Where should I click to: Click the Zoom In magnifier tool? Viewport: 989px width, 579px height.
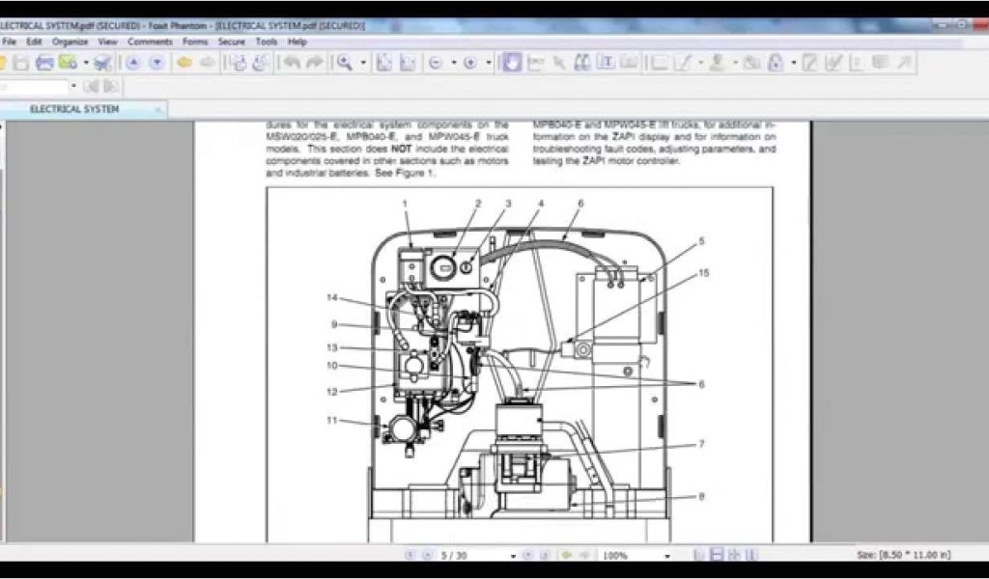pos(343,63)
